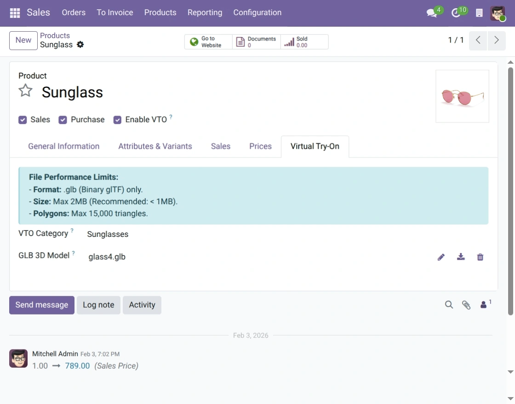Click the VTO Category help question mark
Screen dimensions: 515x404
click(x=72, y=230)
